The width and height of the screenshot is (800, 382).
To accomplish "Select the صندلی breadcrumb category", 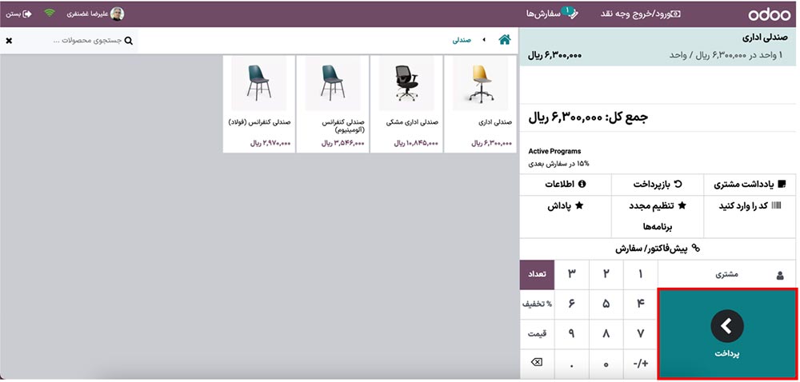I will click(462, 40).
